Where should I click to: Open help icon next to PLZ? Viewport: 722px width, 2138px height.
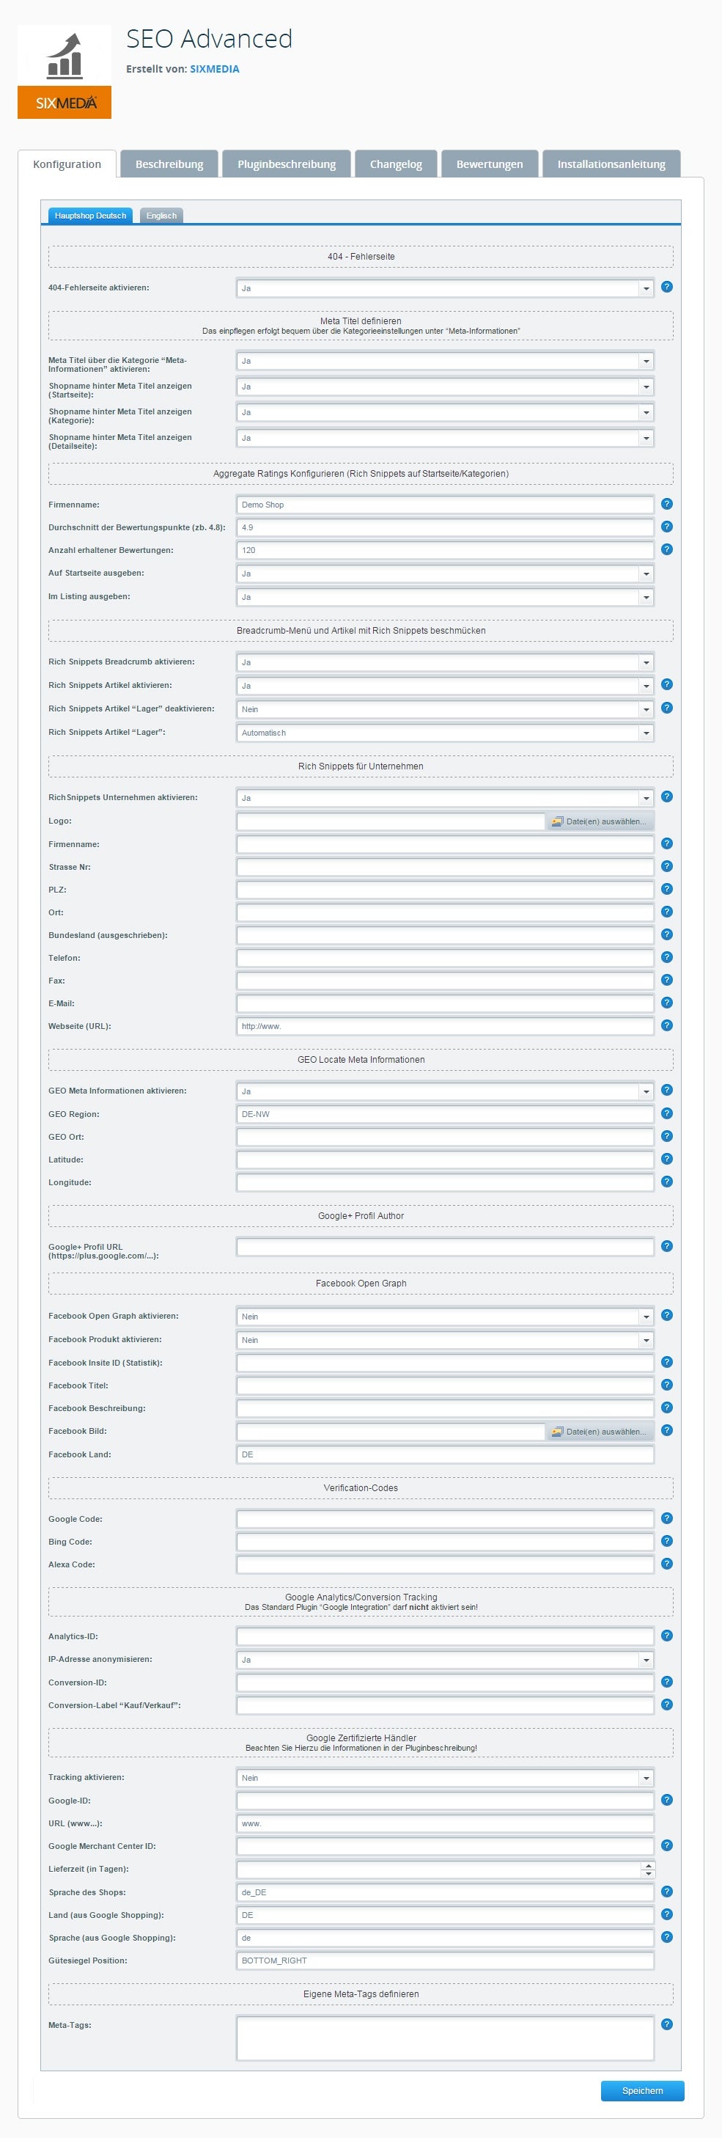point(666,889)
